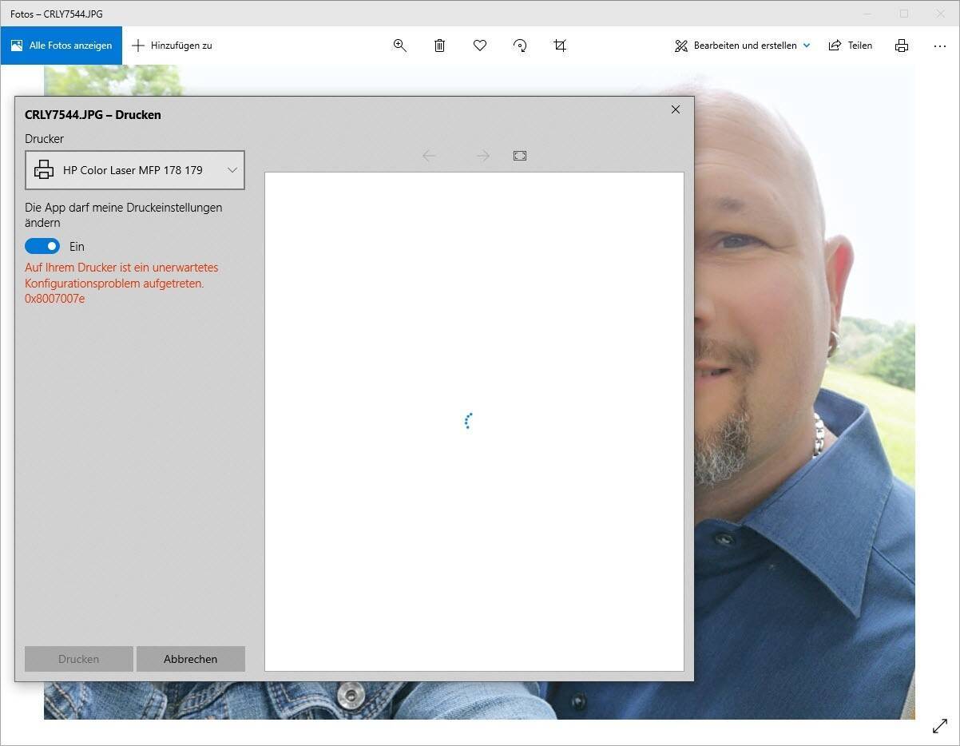Toggle off the print settings switch
960x746 pixels.
tap(42, 246)
